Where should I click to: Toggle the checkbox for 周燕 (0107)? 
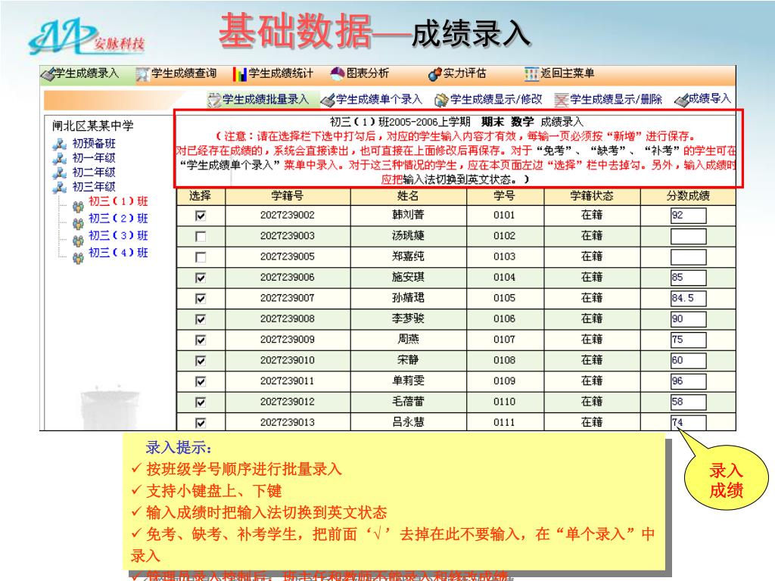pos(200,340)
